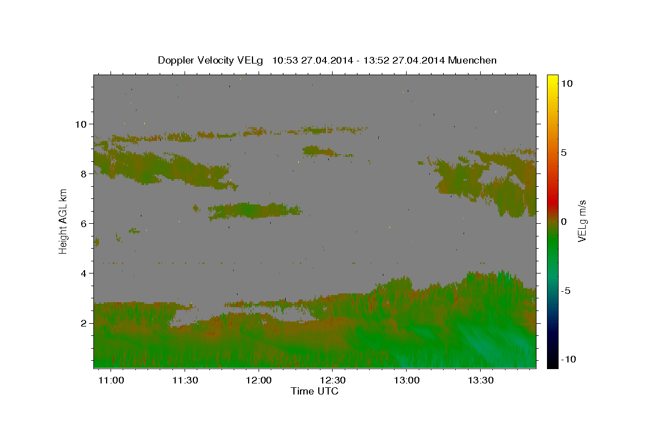Click the 12:00 time tick label
663x442 pixels.
click(x=259, y=381)
